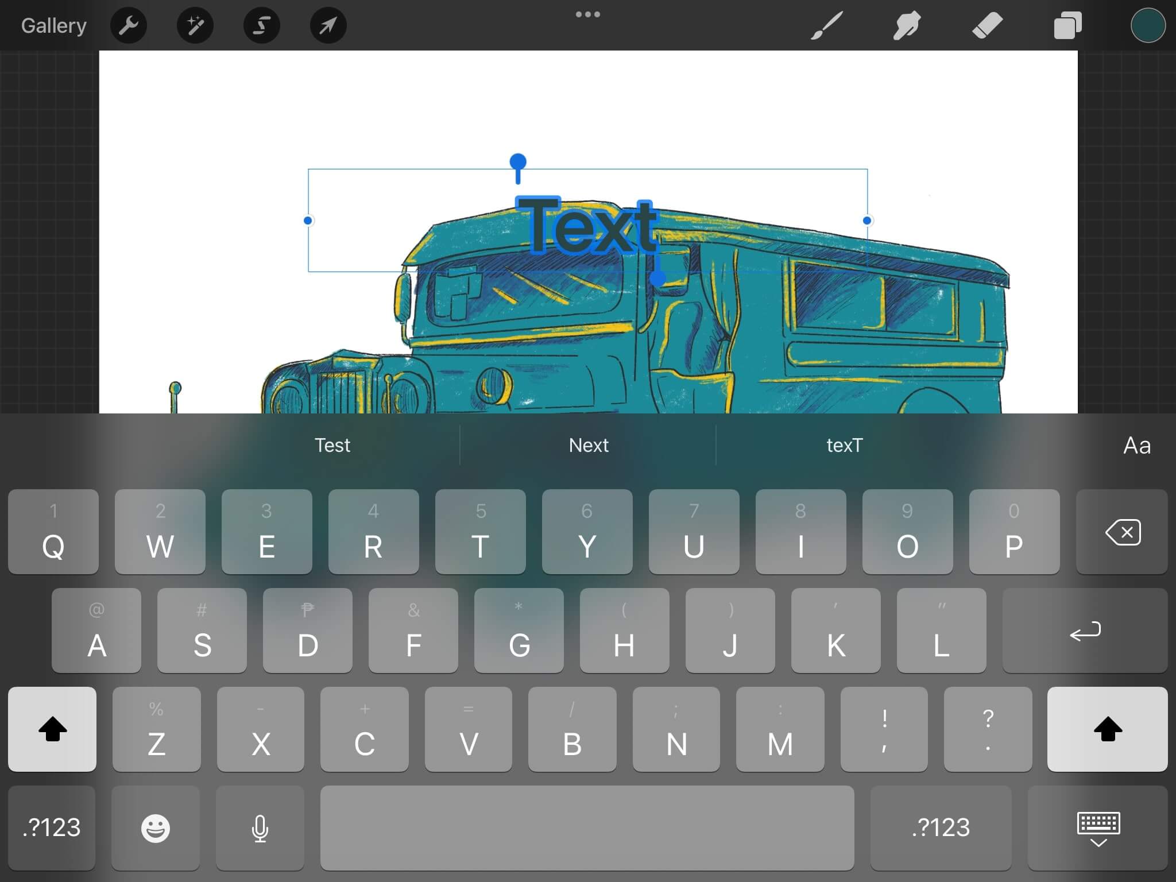Image resolution: width=1176 pixels, height=882 pixels.
Task: Select the Paint brush tool
Action: 827,25
